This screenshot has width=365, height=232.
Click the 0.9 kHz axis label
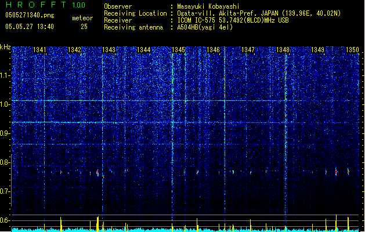tap(5, 133)
